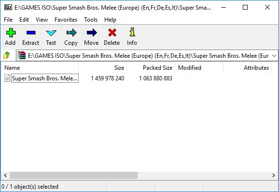Click the green Add plus icon
Viewport: 279px width, 192px height.
pyautogui.click(x=11, y=33)
